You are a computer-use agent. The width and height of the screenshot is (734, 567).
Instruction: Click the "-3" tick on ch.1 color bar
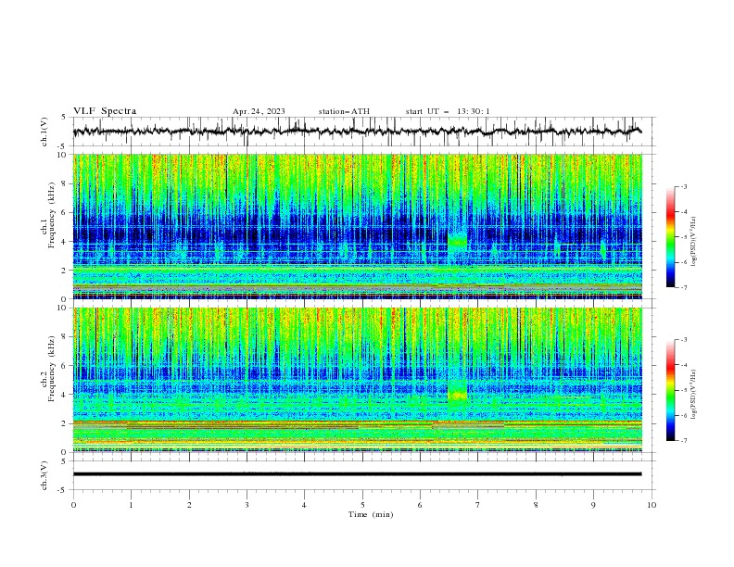683,186
